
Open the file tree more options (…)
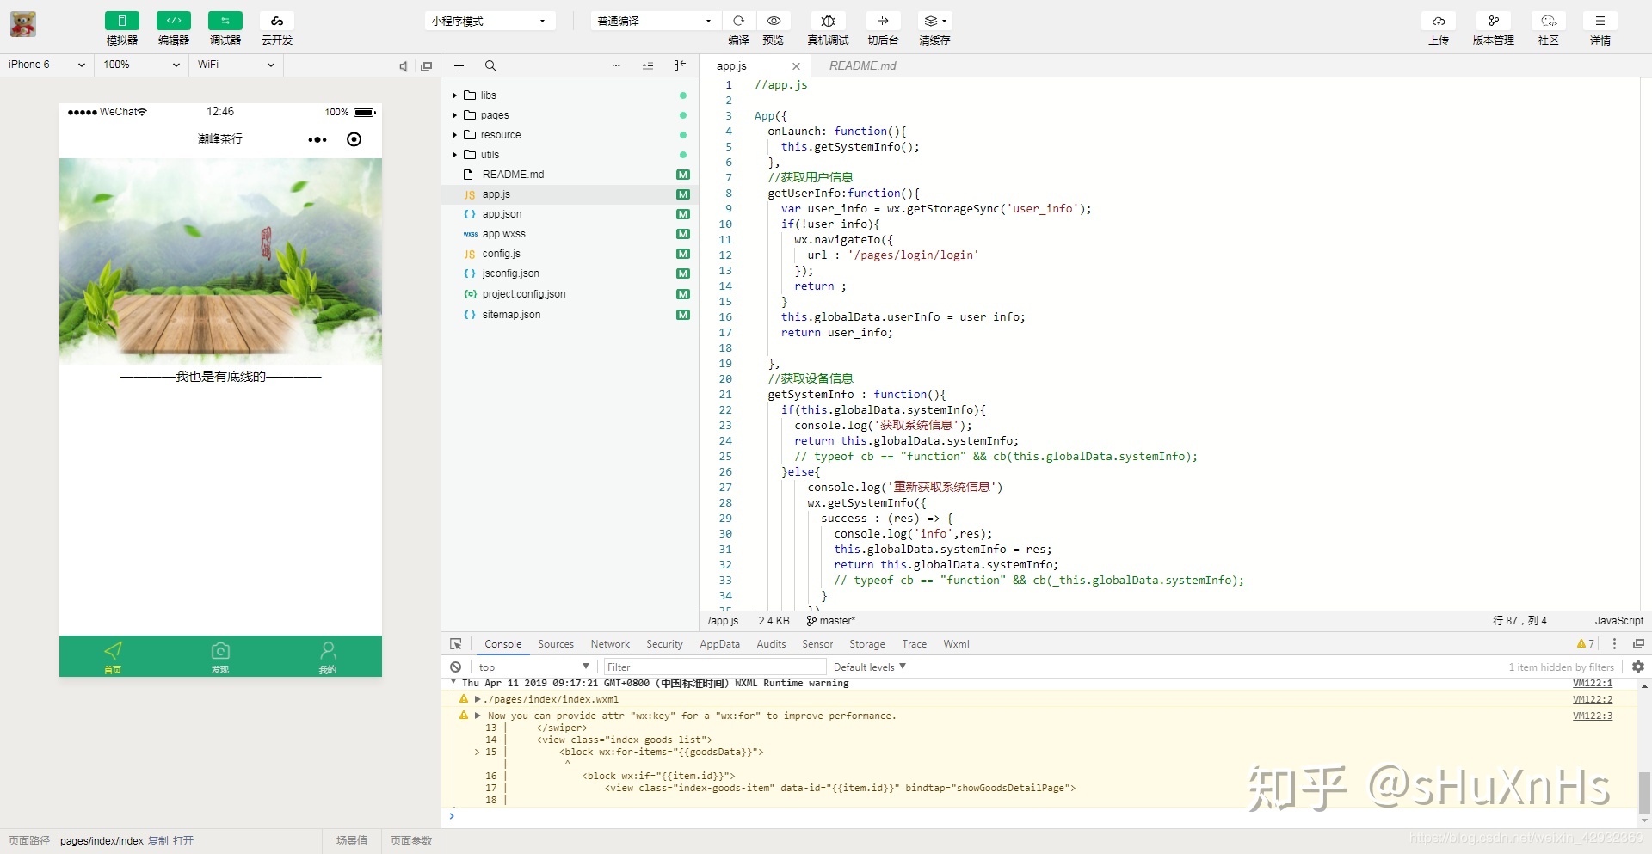(x=616, y=65)
